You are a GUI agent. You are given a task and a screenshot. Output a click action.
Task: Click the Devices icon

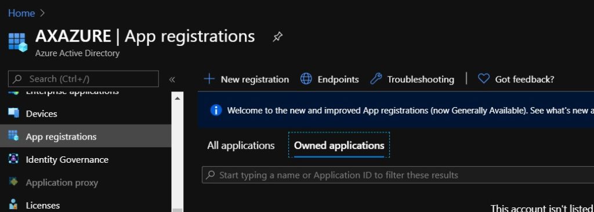14,113
